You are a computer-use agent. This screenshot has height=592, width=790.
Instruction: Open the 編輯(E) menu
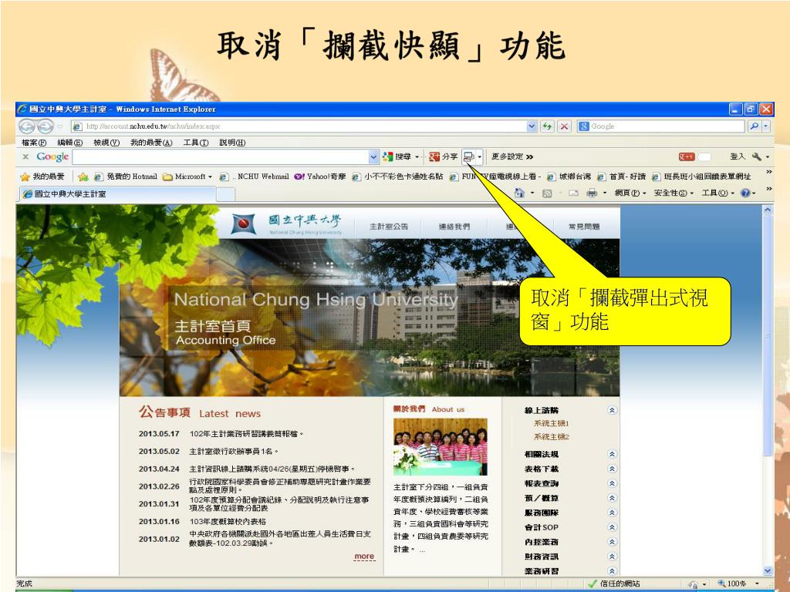69,143
